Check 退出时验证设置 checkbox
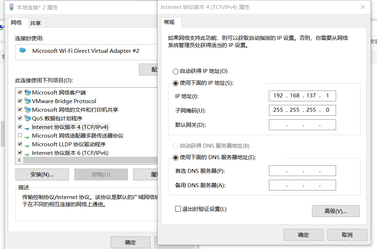 pos(178,209)
